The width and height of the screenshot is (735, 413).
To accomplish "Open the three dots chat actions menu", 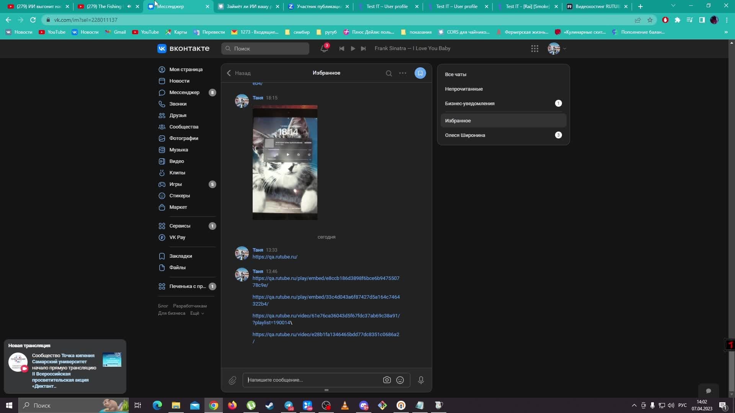I will tap(402, 73).
